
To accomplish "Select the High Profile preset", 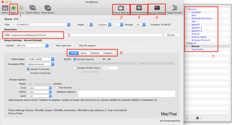I will (197, 49).
